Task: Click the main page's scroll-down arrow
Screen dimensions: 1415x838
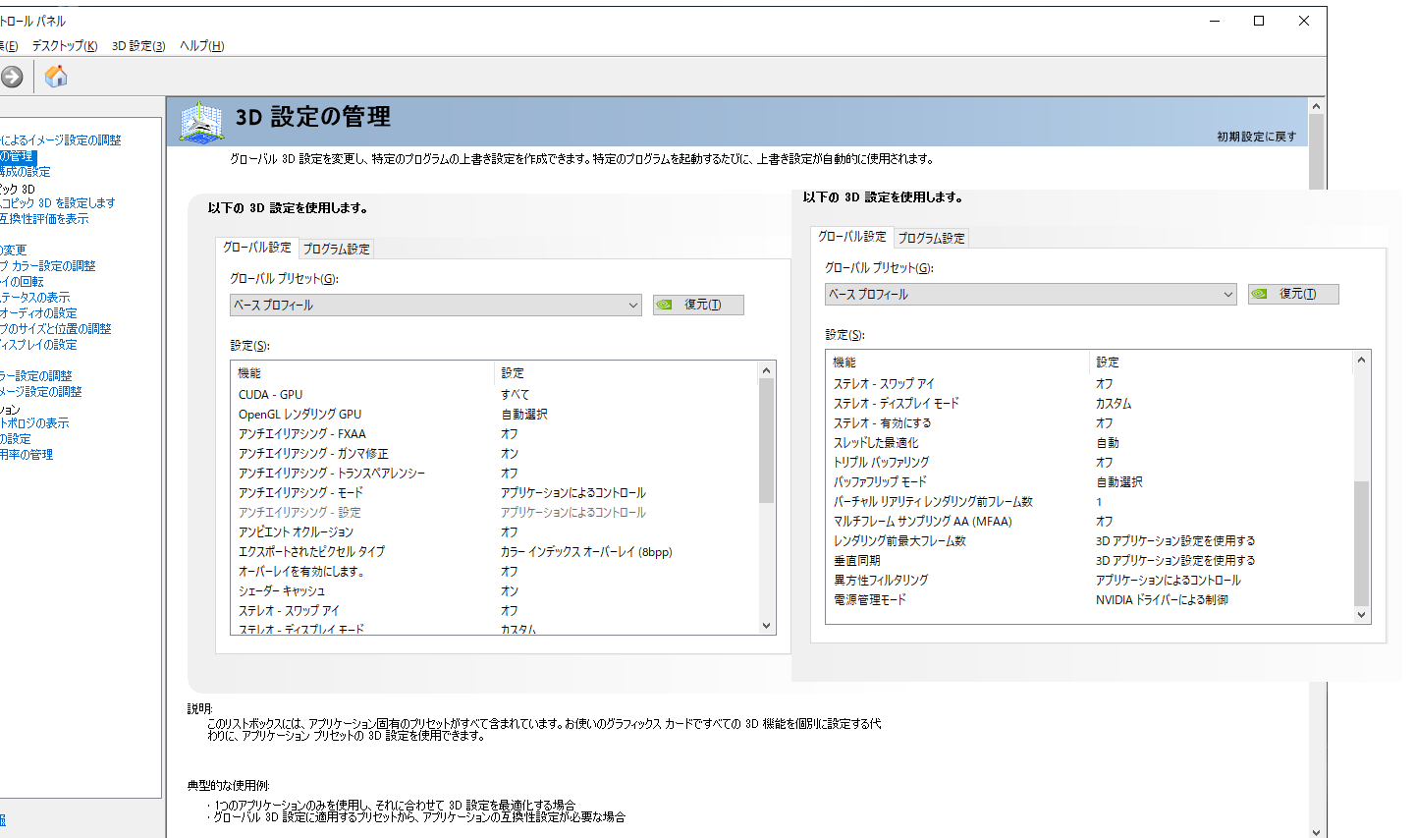Action: pos(1318,831)
